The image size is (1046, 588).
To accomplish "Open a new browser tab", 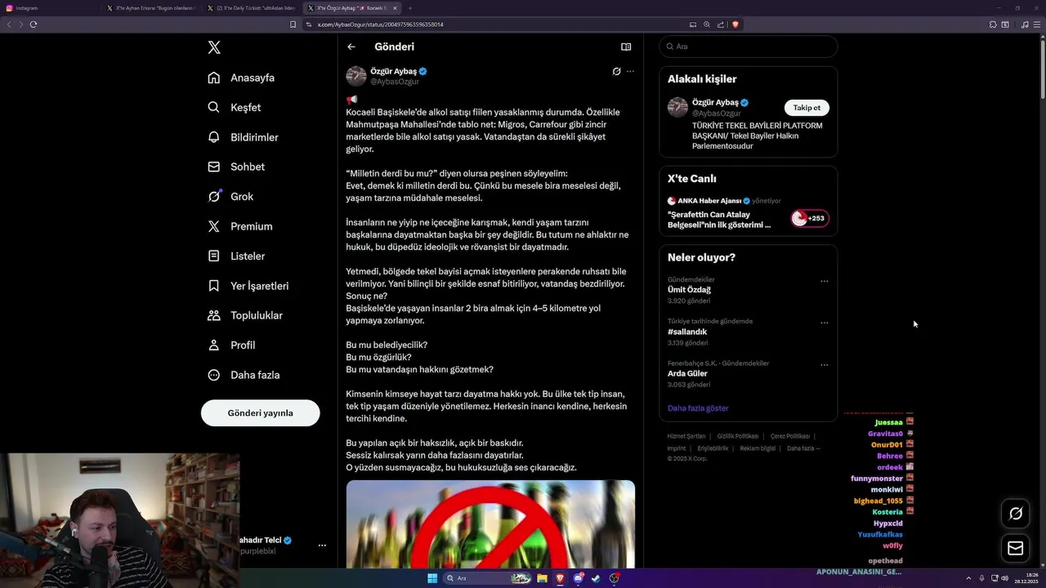I will point(410,8).
